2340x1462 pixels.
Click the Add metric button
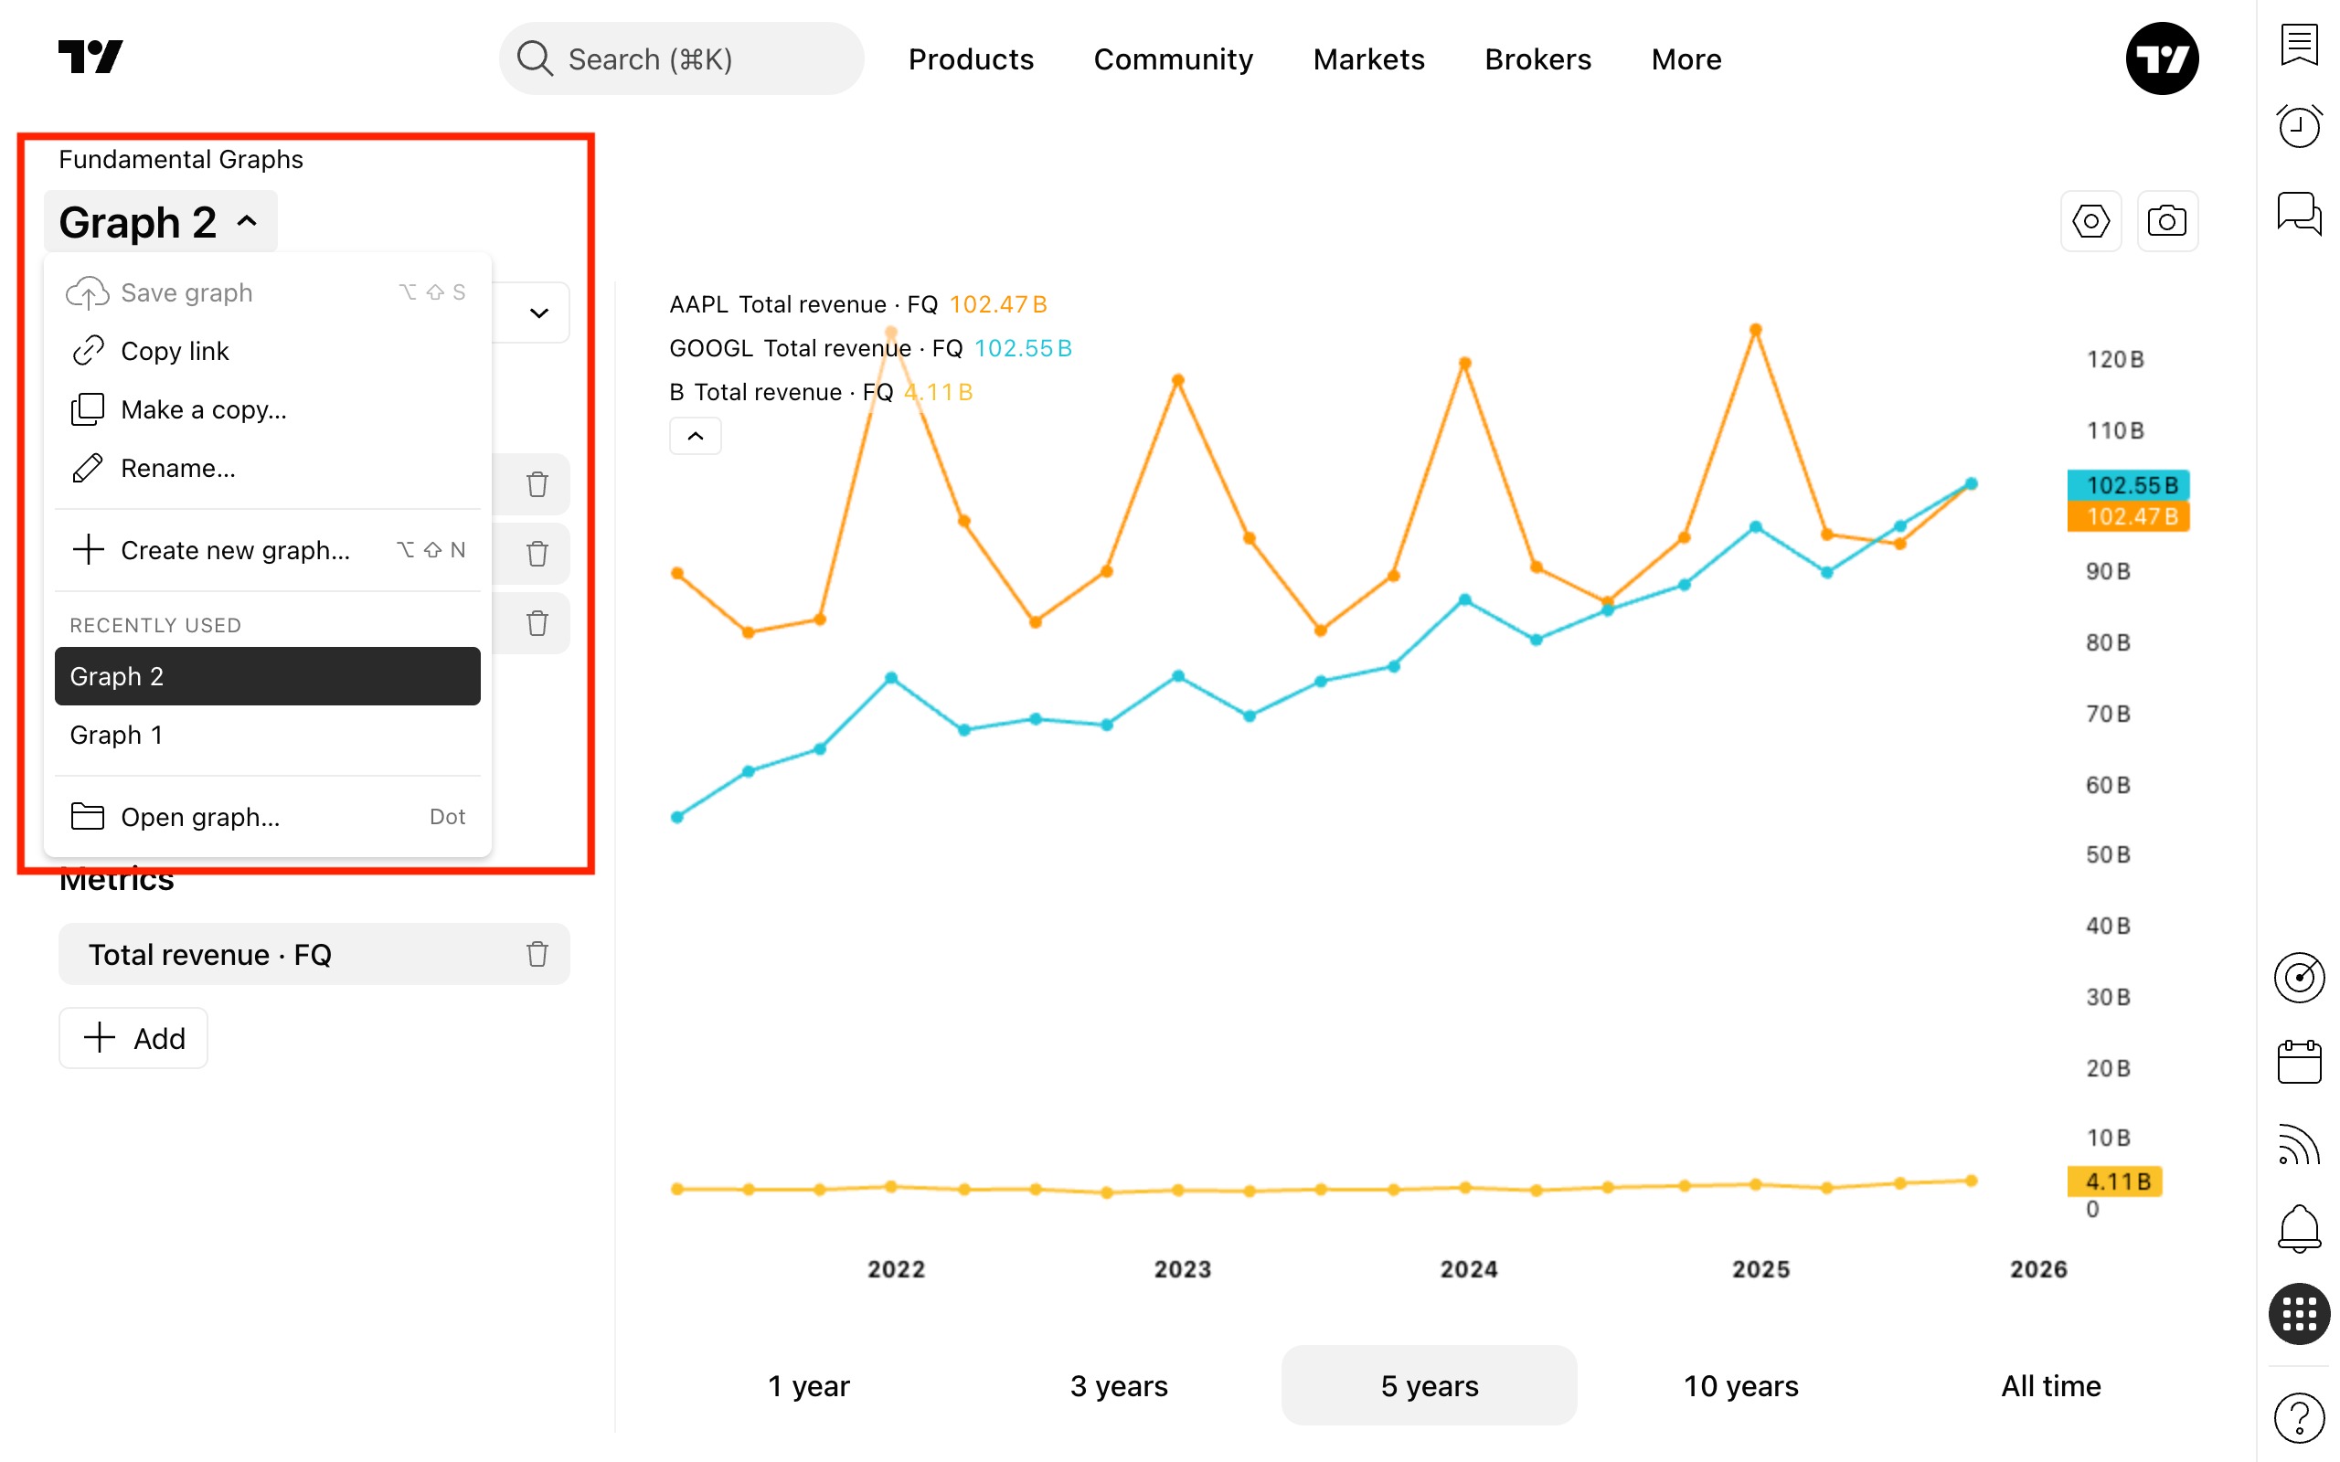[133, 1039]
